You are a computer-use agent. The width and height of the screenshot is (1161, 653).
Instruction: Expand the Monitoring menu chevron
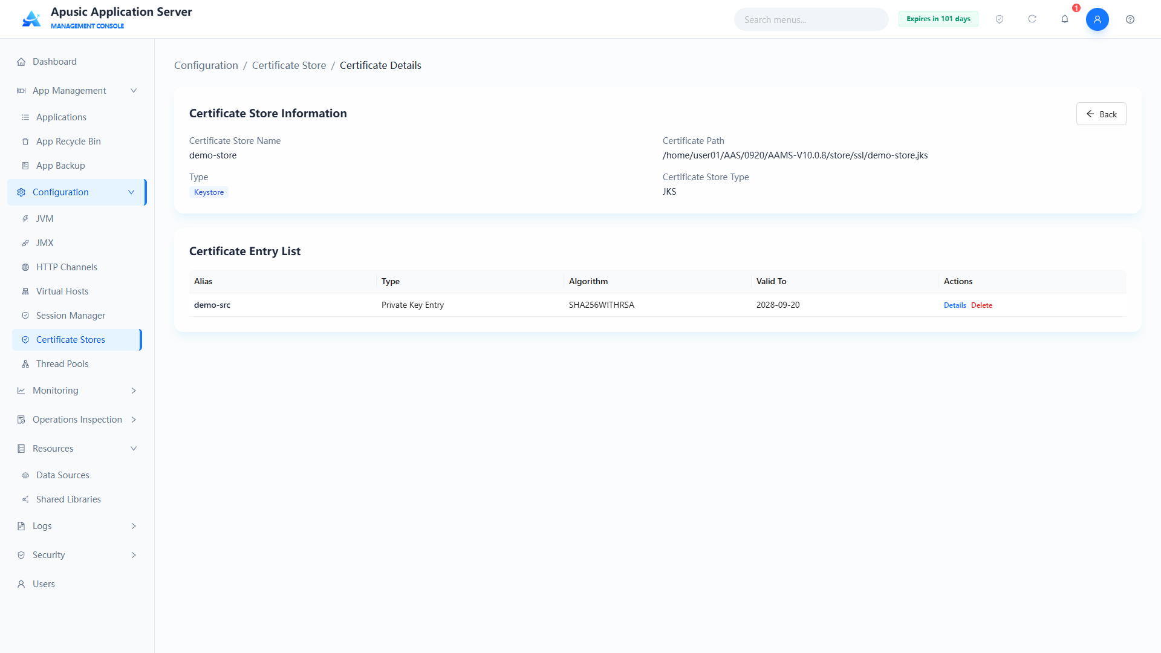(x=134, y=391)
